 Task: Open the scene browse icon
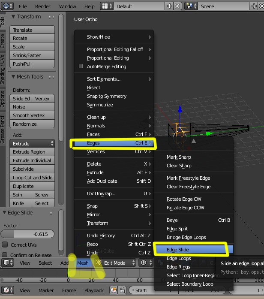pyautogui.click(x=192, y=6)
